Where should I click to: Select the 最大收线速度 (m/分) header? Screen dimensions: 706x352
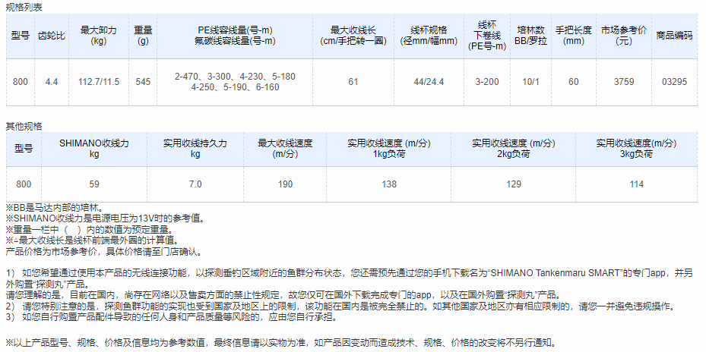(285, 149)
